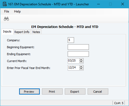This screenshot has width=129, height=106.
Task: Click the Company input field
Action: tap(71, 40)
